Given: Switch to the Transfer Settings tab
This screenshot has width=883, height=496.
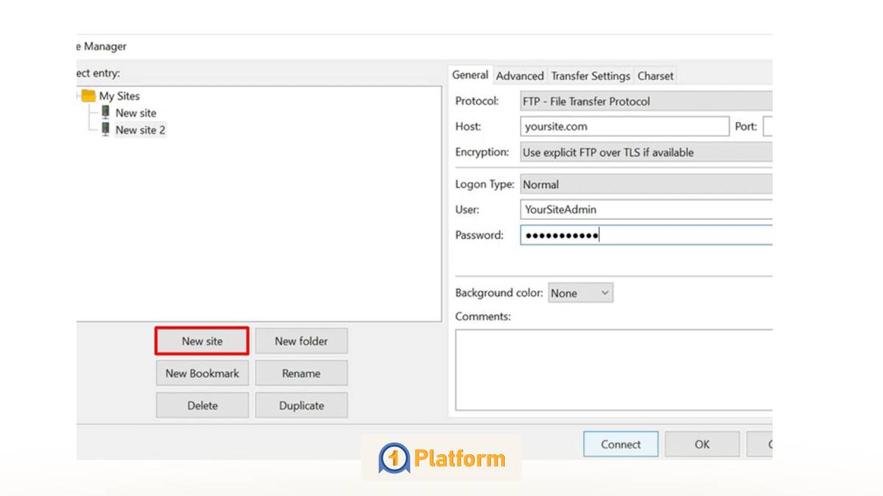Looking at the screenshot, I should 590,75.
